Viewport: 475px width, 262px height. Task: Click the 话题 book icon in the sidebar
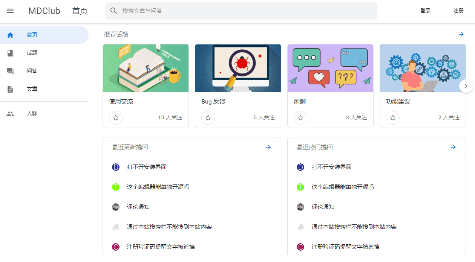point(11,53)
